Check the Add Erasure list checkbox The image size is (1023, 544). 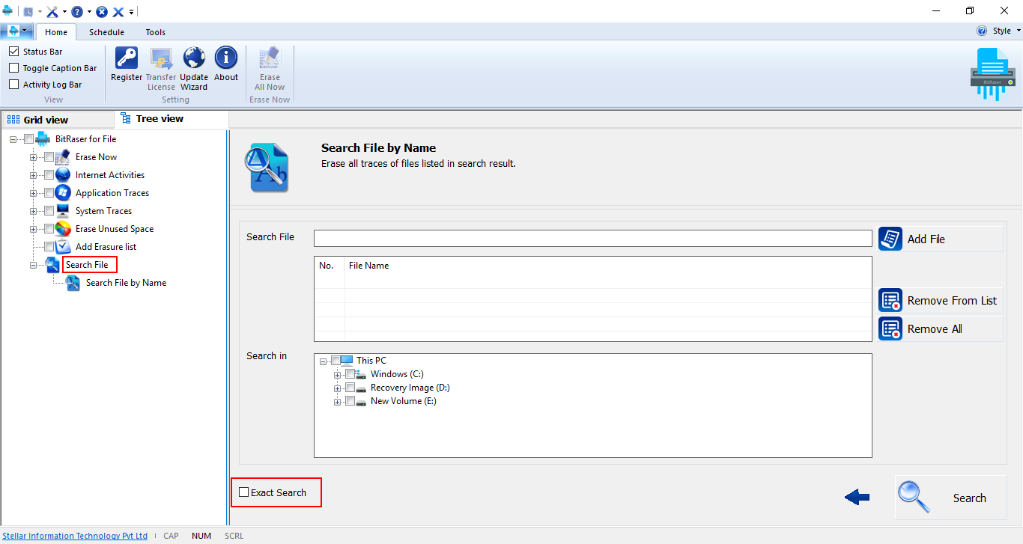[x=49, y=247]
